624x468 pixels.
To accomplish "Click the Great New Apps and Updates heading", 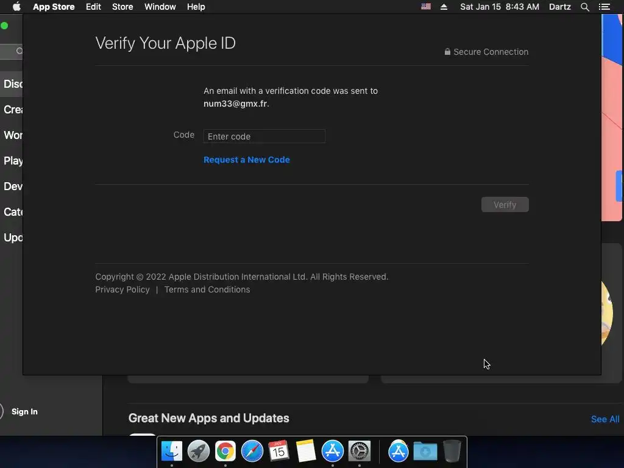I will pyautogui.click(x=208, y=418).
